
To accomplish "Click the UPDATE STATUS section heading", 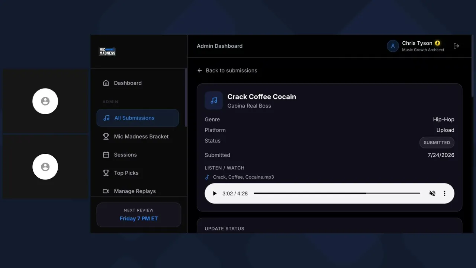I will click(225, 229).
